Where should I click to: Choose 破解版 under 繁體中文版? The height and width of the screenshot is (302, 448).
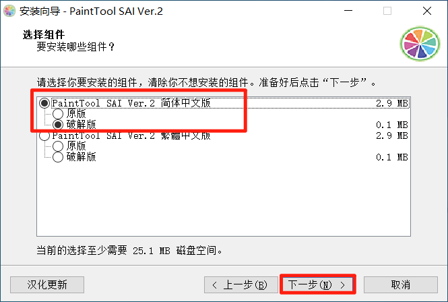pyautogui.click(x=58, y=157)
